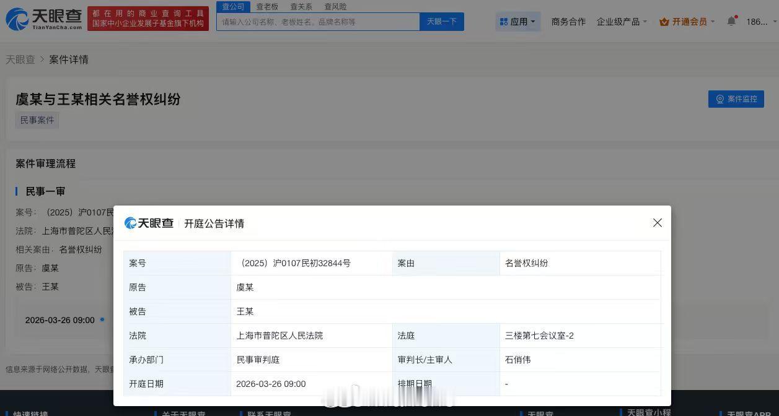Viewport: 779px width, 416px height.
Task: Click the apps grid icon on the 应用 button
Action: (x=503, y=20)
